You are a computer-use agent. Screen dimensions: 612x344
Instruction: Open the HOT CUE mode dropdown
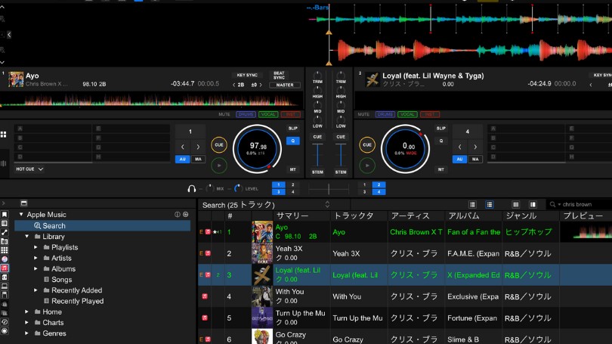(29, 169)
